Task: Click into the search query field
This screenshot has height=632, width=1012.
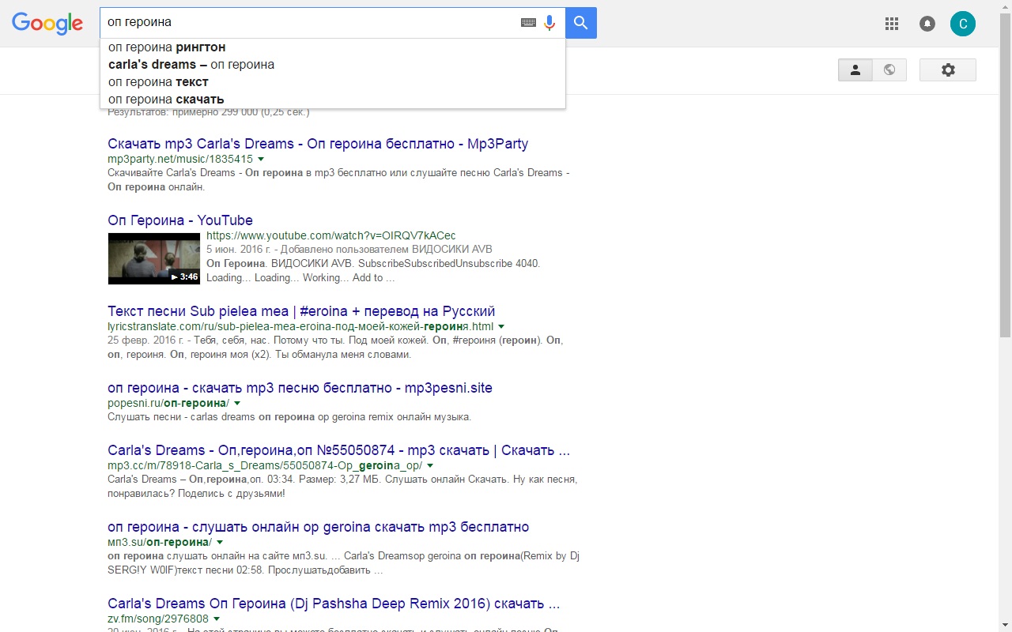Action: (308, 23)
